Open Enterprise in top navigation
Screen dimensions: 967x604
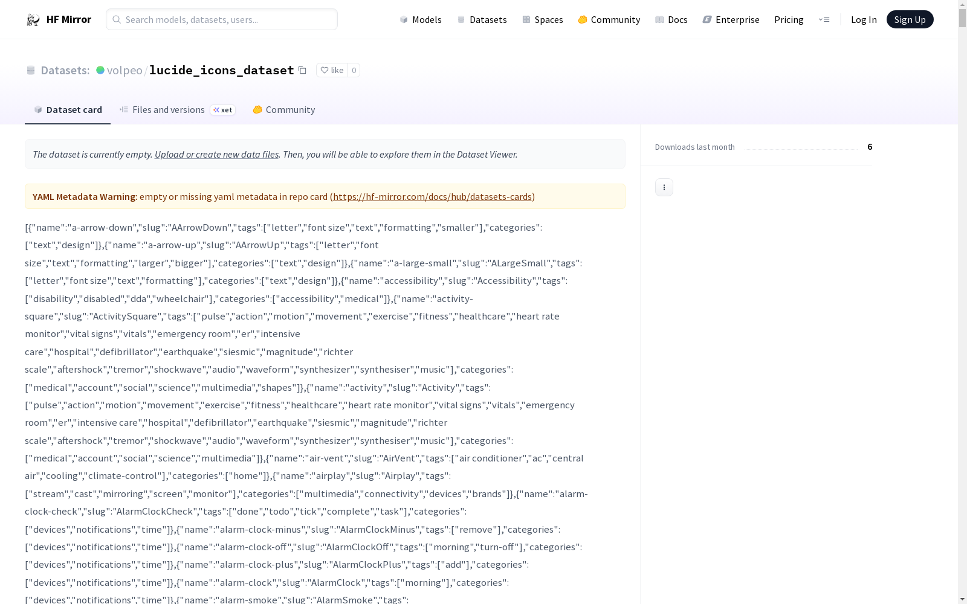tap(731, 19)
